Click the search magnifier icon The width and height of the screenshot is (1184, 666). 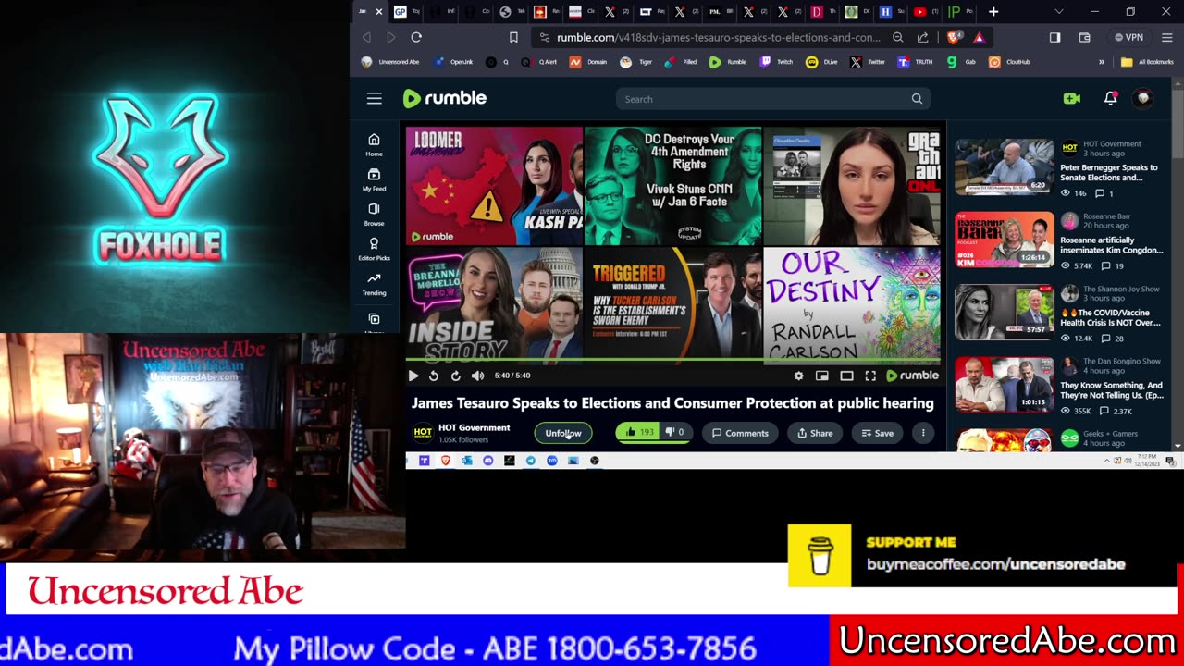coord(917,99)
